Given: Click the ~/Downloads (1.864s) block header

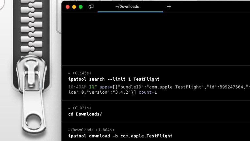Looking at the screenshot, I should [91, 130].
